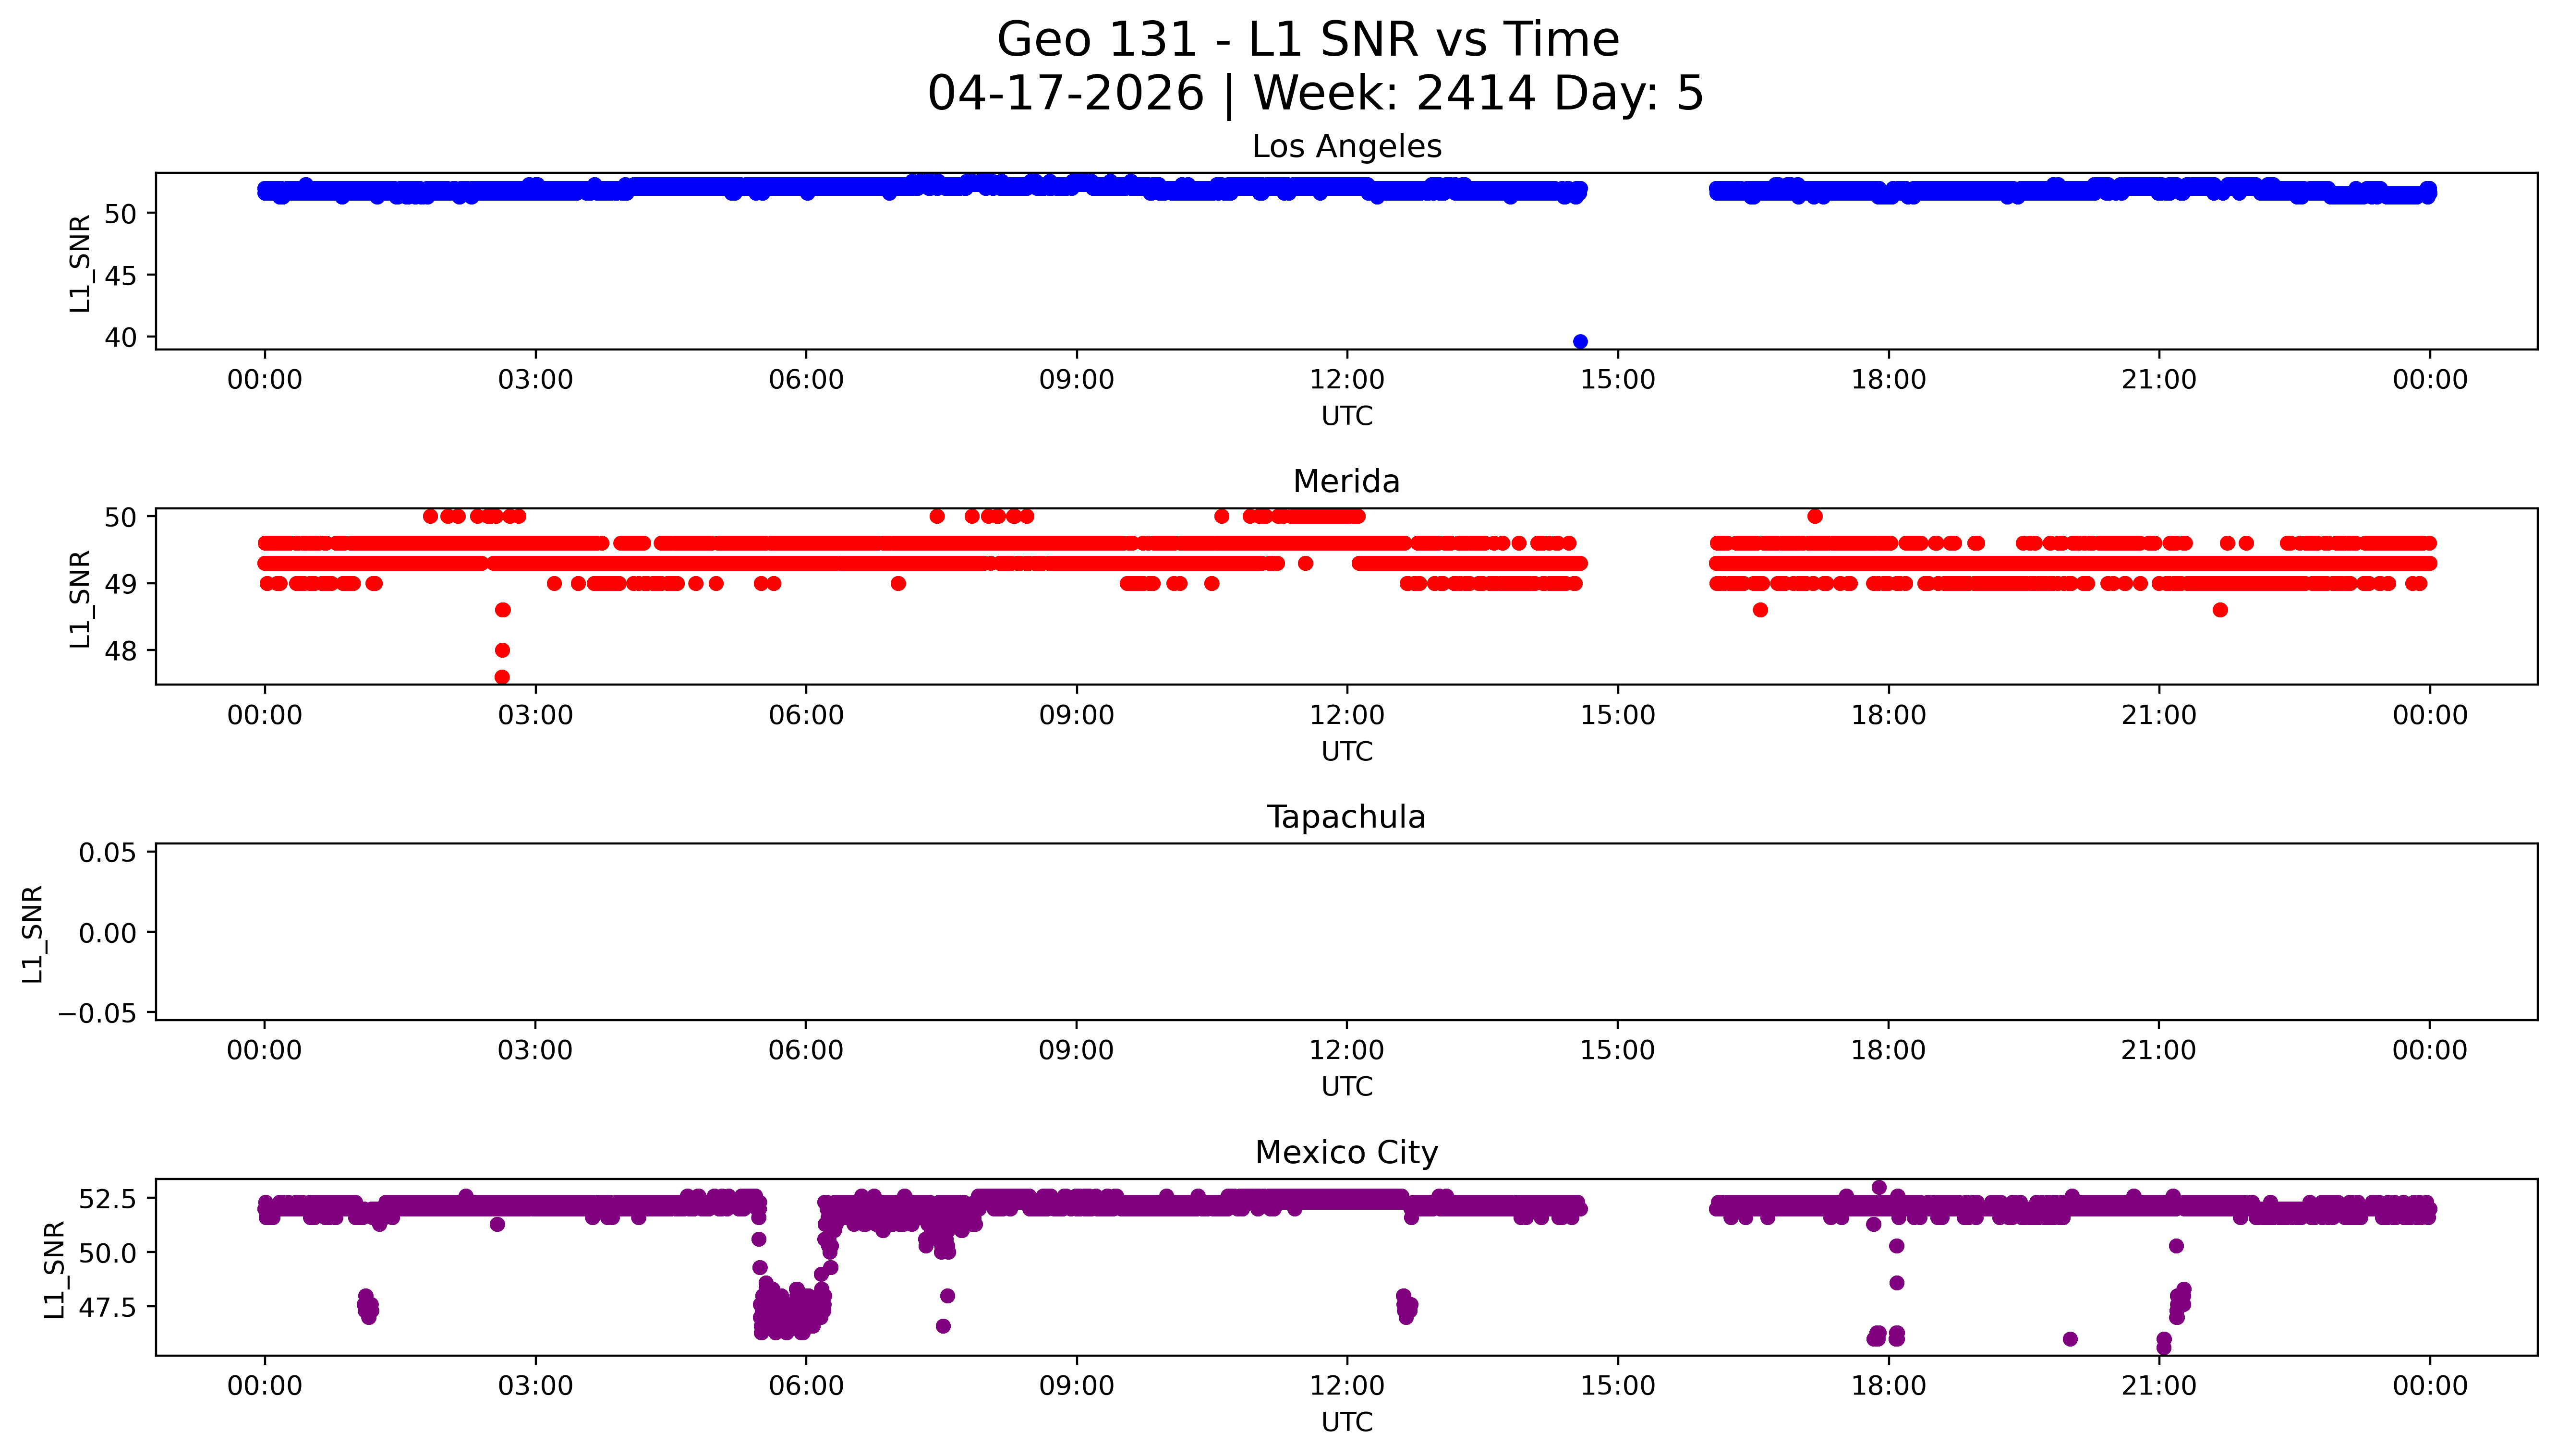
Task: Click the Tapachula subplot title
Action: pos(1346,817)
